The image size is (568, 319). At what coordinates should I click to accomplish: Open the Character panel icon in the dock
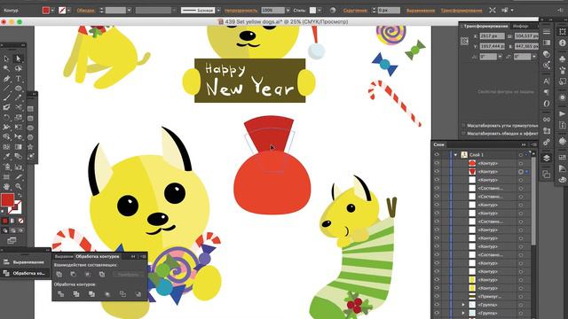tap(547, 81)
